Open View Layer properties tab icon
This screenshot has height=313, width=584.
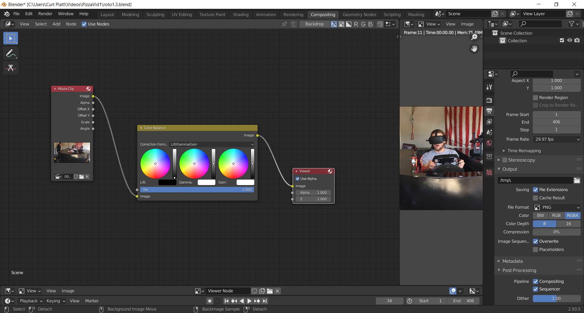click(x=489, y=122)
